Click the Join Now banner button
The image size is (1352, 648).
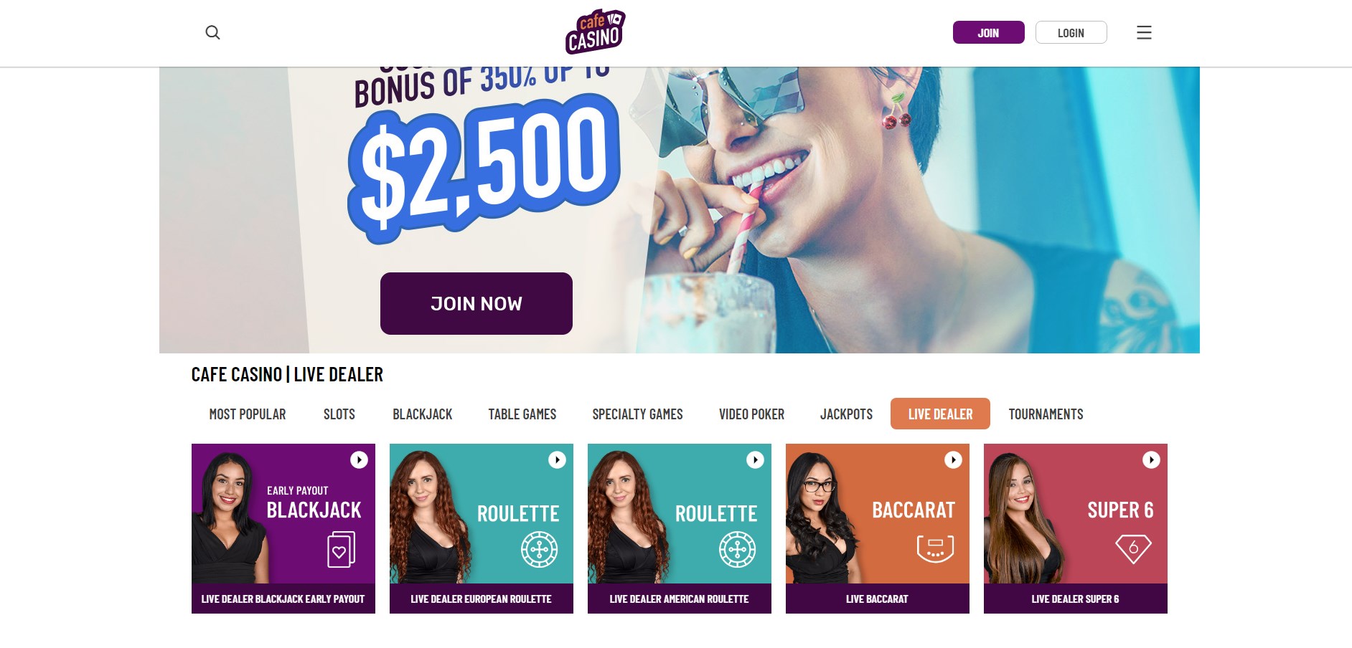click(x=477, y=303)
